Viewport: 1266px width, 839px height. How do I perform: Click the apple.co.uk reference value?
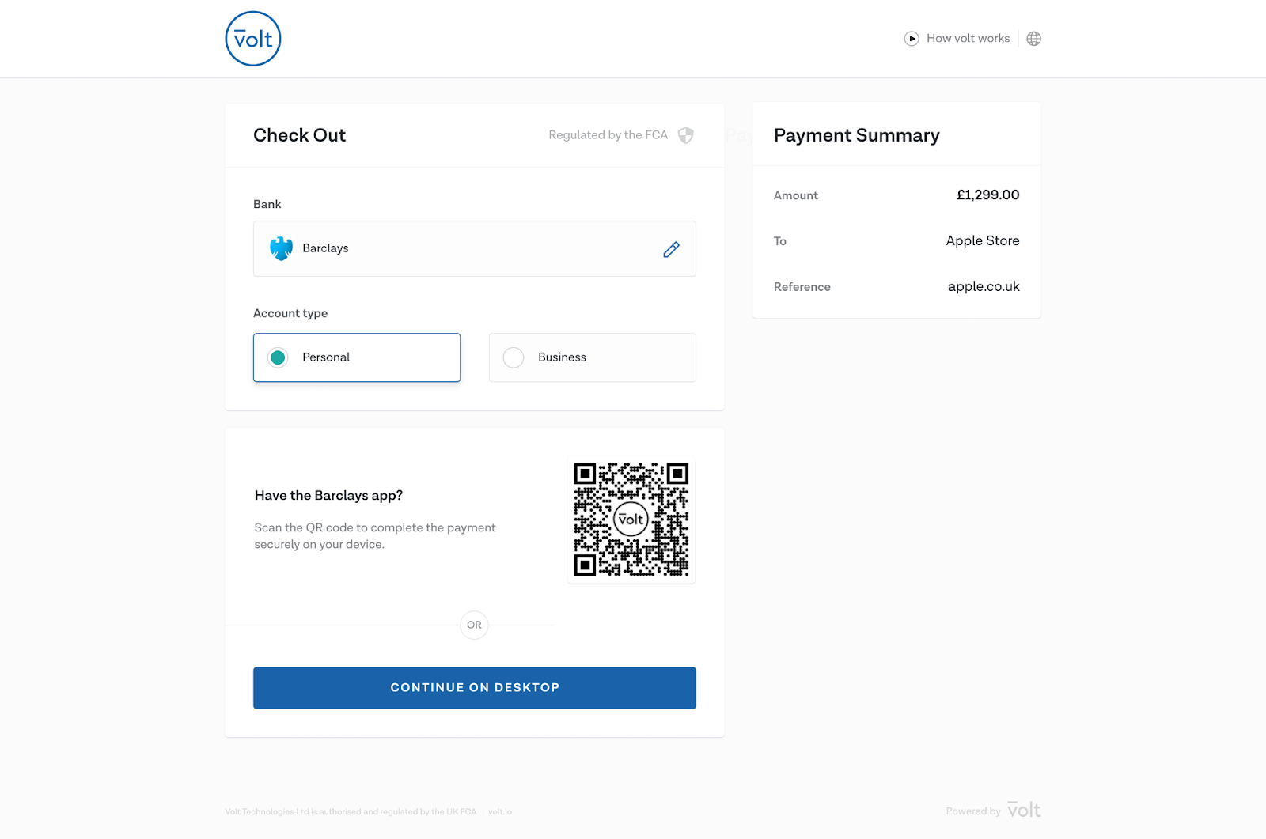point(984,286)
